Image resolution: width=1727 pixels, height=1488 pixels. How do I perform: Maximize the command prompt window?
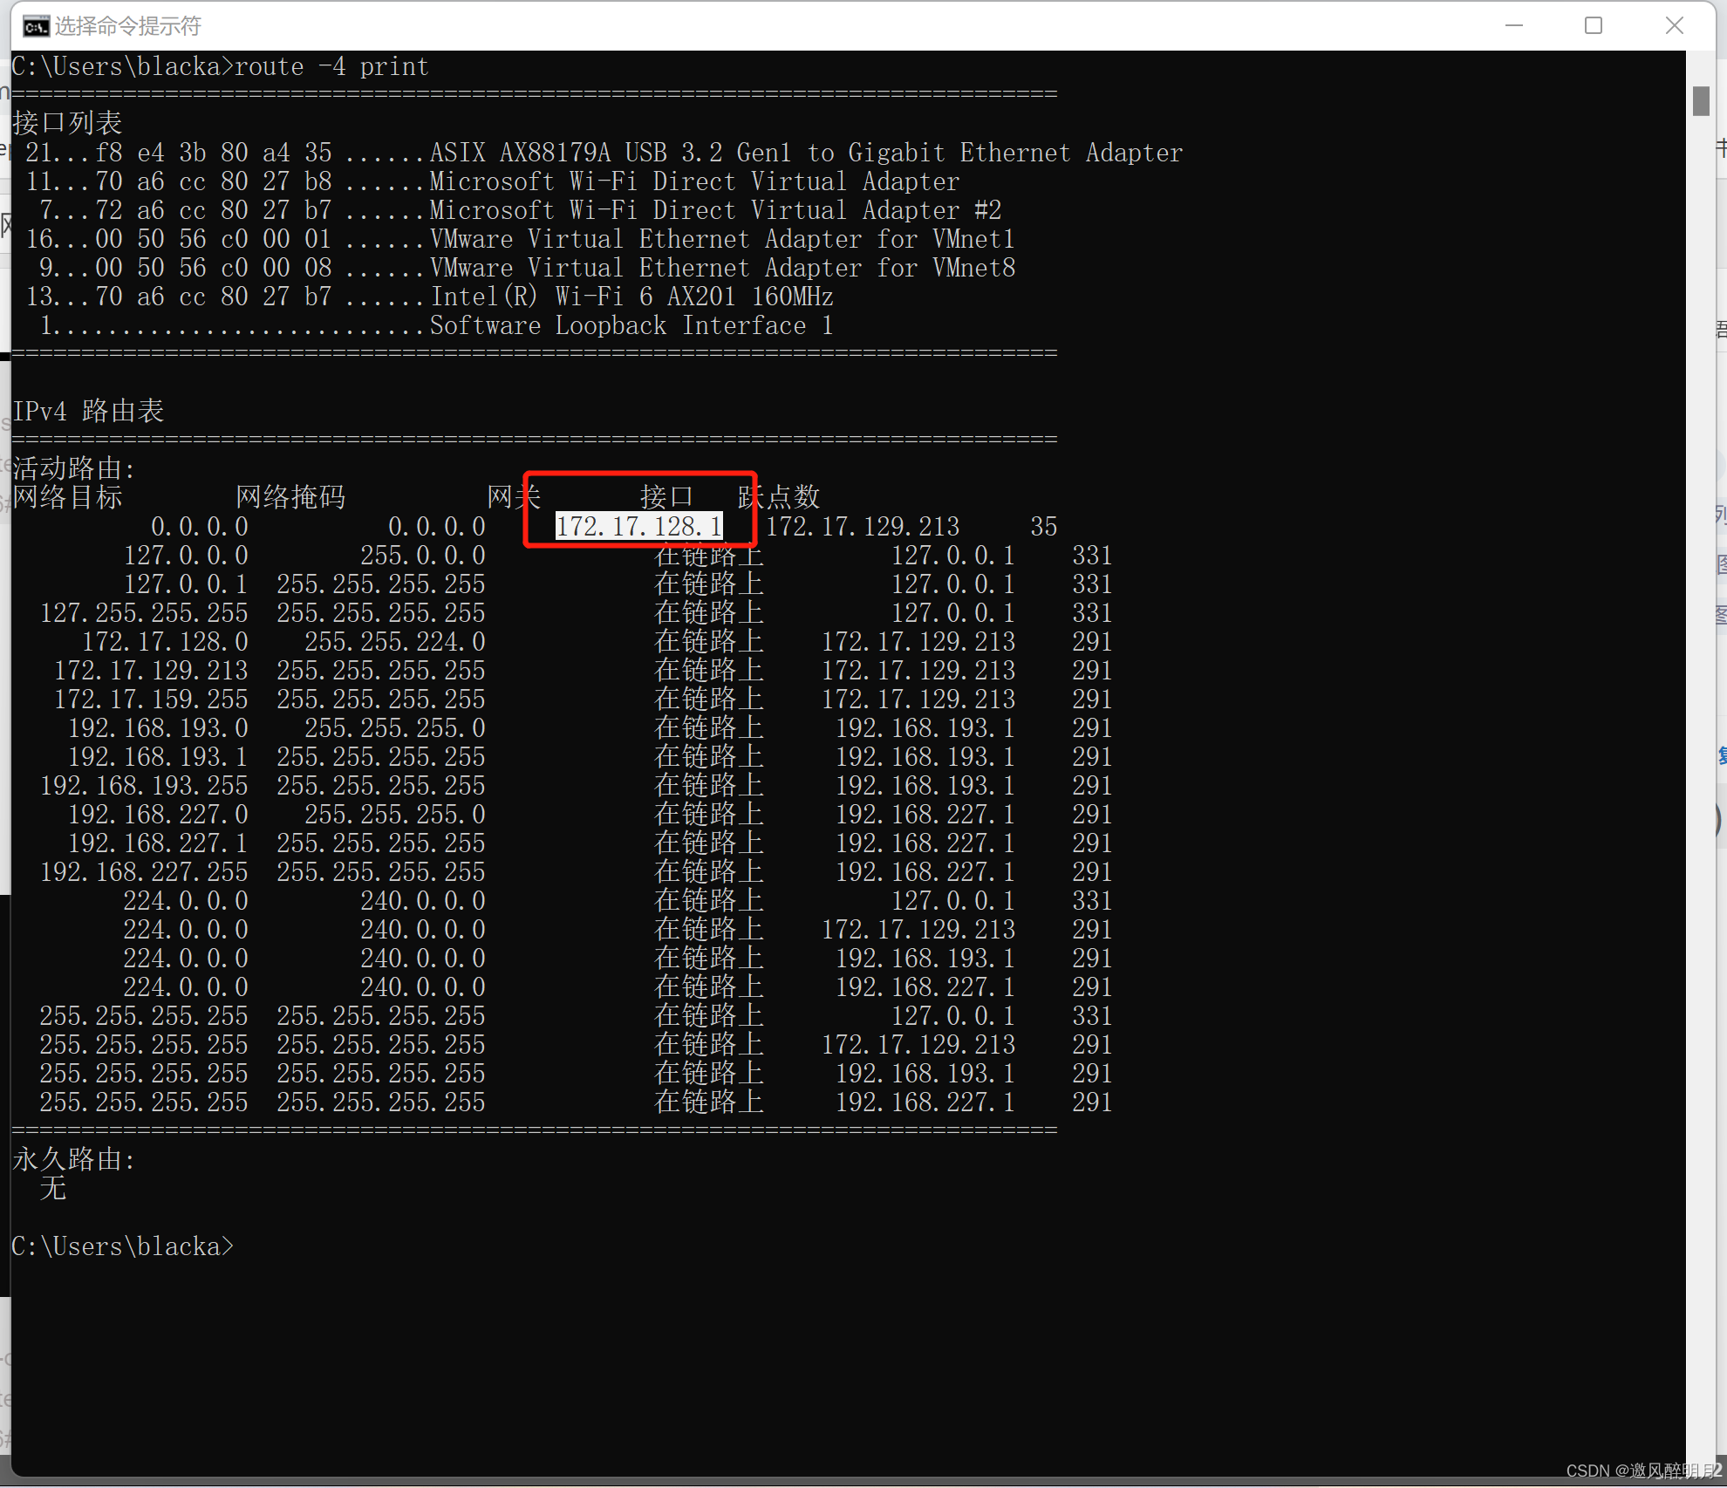(x=1593, y=26)
